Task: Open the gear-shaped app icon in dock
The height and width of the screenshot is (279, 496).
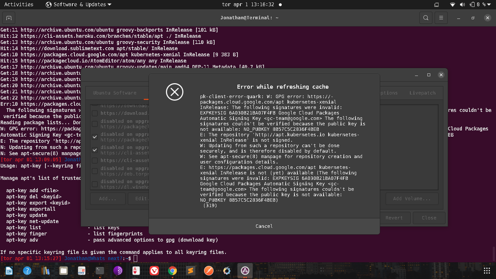Action: pyautogui.click(x=227, y=271)
